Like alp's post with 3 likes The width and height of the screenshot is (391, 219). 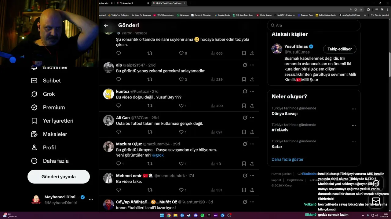click(x=183, y=79)
